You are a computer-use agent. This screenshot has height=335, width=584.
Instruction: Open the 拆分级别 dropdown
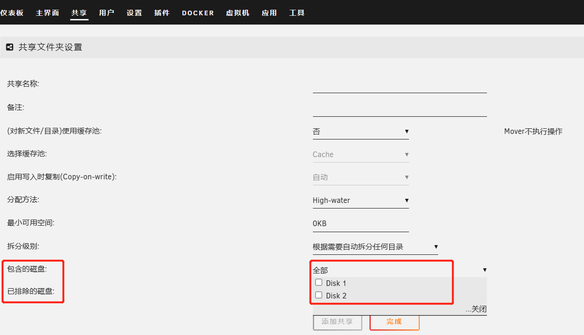tap(375, 247)
